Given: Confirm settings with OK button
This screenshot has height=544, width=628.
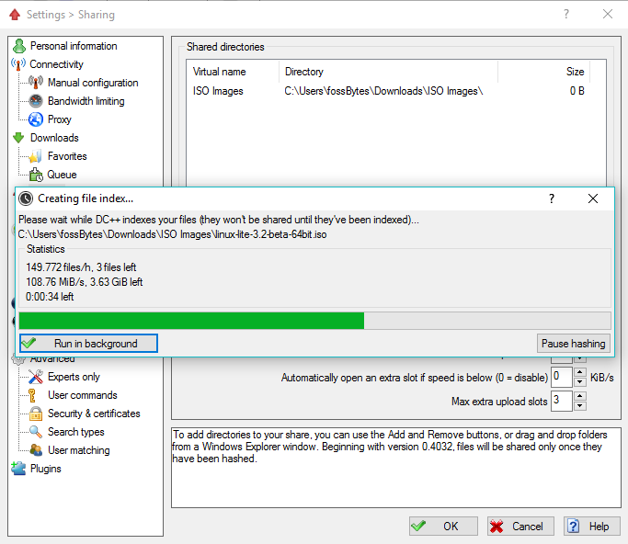Looking at the screenshot, I should click(x=443, y=526).
